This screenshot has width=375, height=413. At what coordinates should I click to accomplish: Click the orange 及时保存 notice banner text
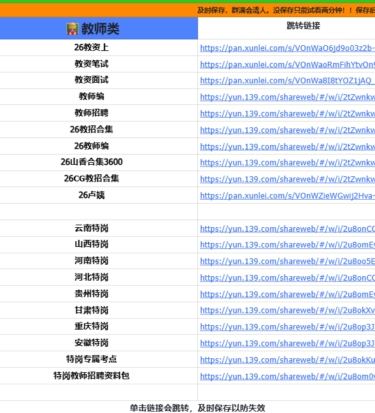tap(287, 10)
